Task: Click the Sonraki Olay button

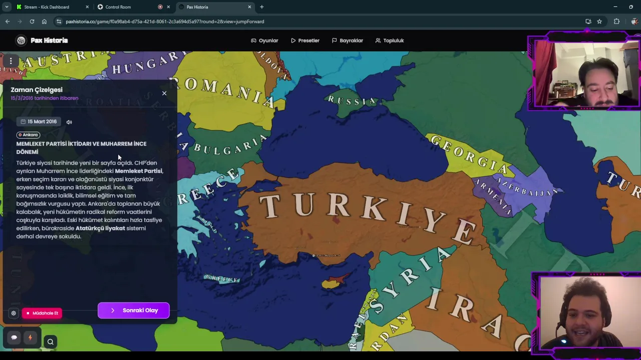Action: pos(134,310)
